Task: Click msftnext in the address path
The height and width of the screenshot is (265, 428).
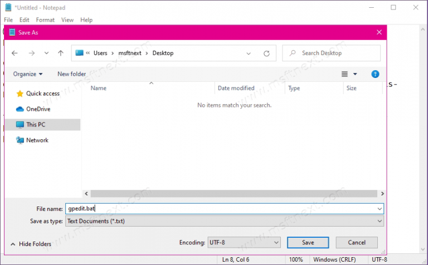Action: click(x=130, y=53)
